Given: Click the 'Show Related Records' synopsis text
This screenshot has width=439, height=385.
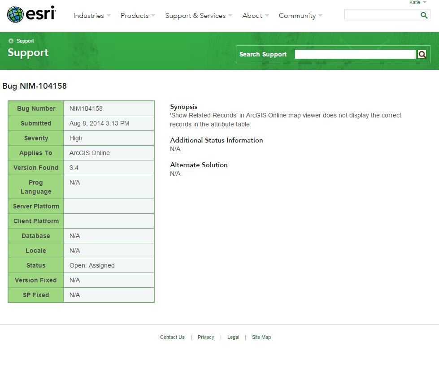Looking at the screenshot, I should 286,120.
